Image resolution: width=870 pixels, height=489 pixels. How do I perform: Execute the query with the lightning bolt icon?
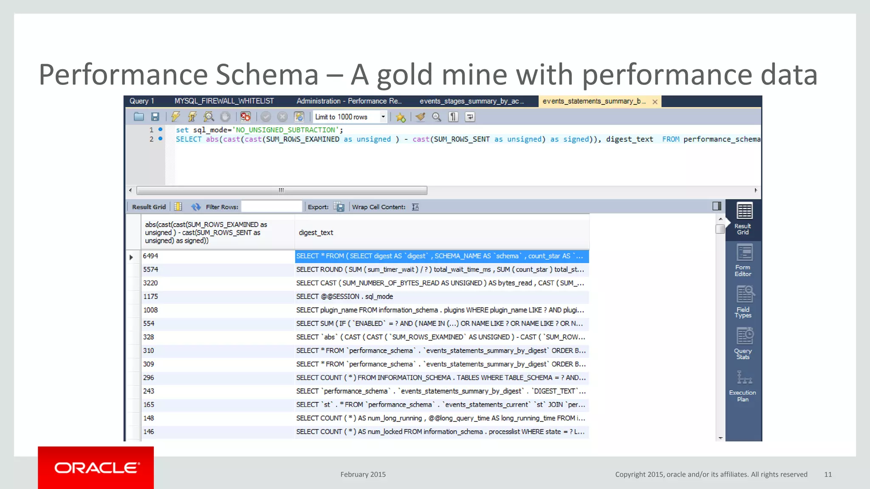(x=175, y=117)
